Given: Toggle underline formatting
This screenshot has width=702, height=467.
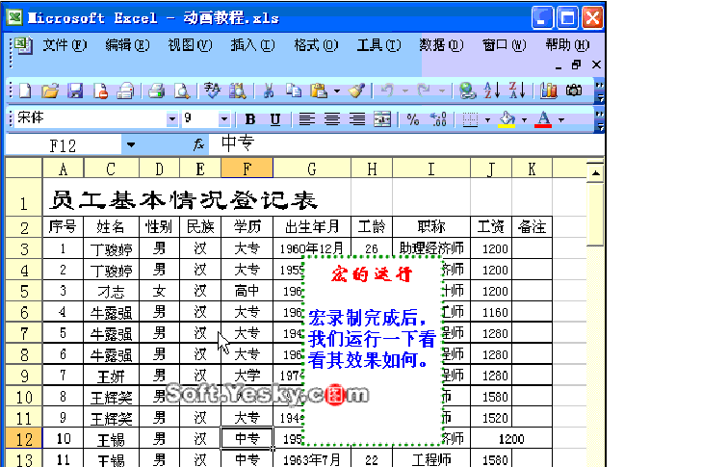Looking at the screenshot, I should (x=275, y=119).
